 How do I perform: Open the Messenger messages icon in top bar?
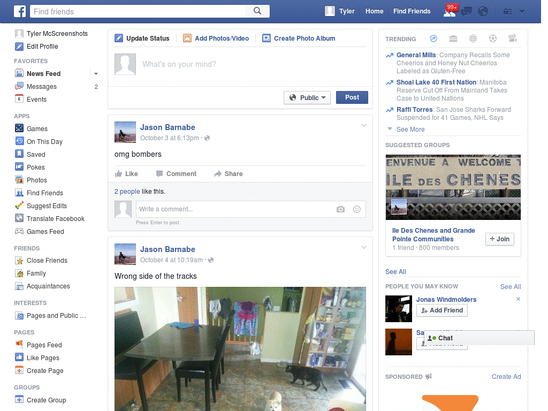pyautogui.click(x=466, y=11)
